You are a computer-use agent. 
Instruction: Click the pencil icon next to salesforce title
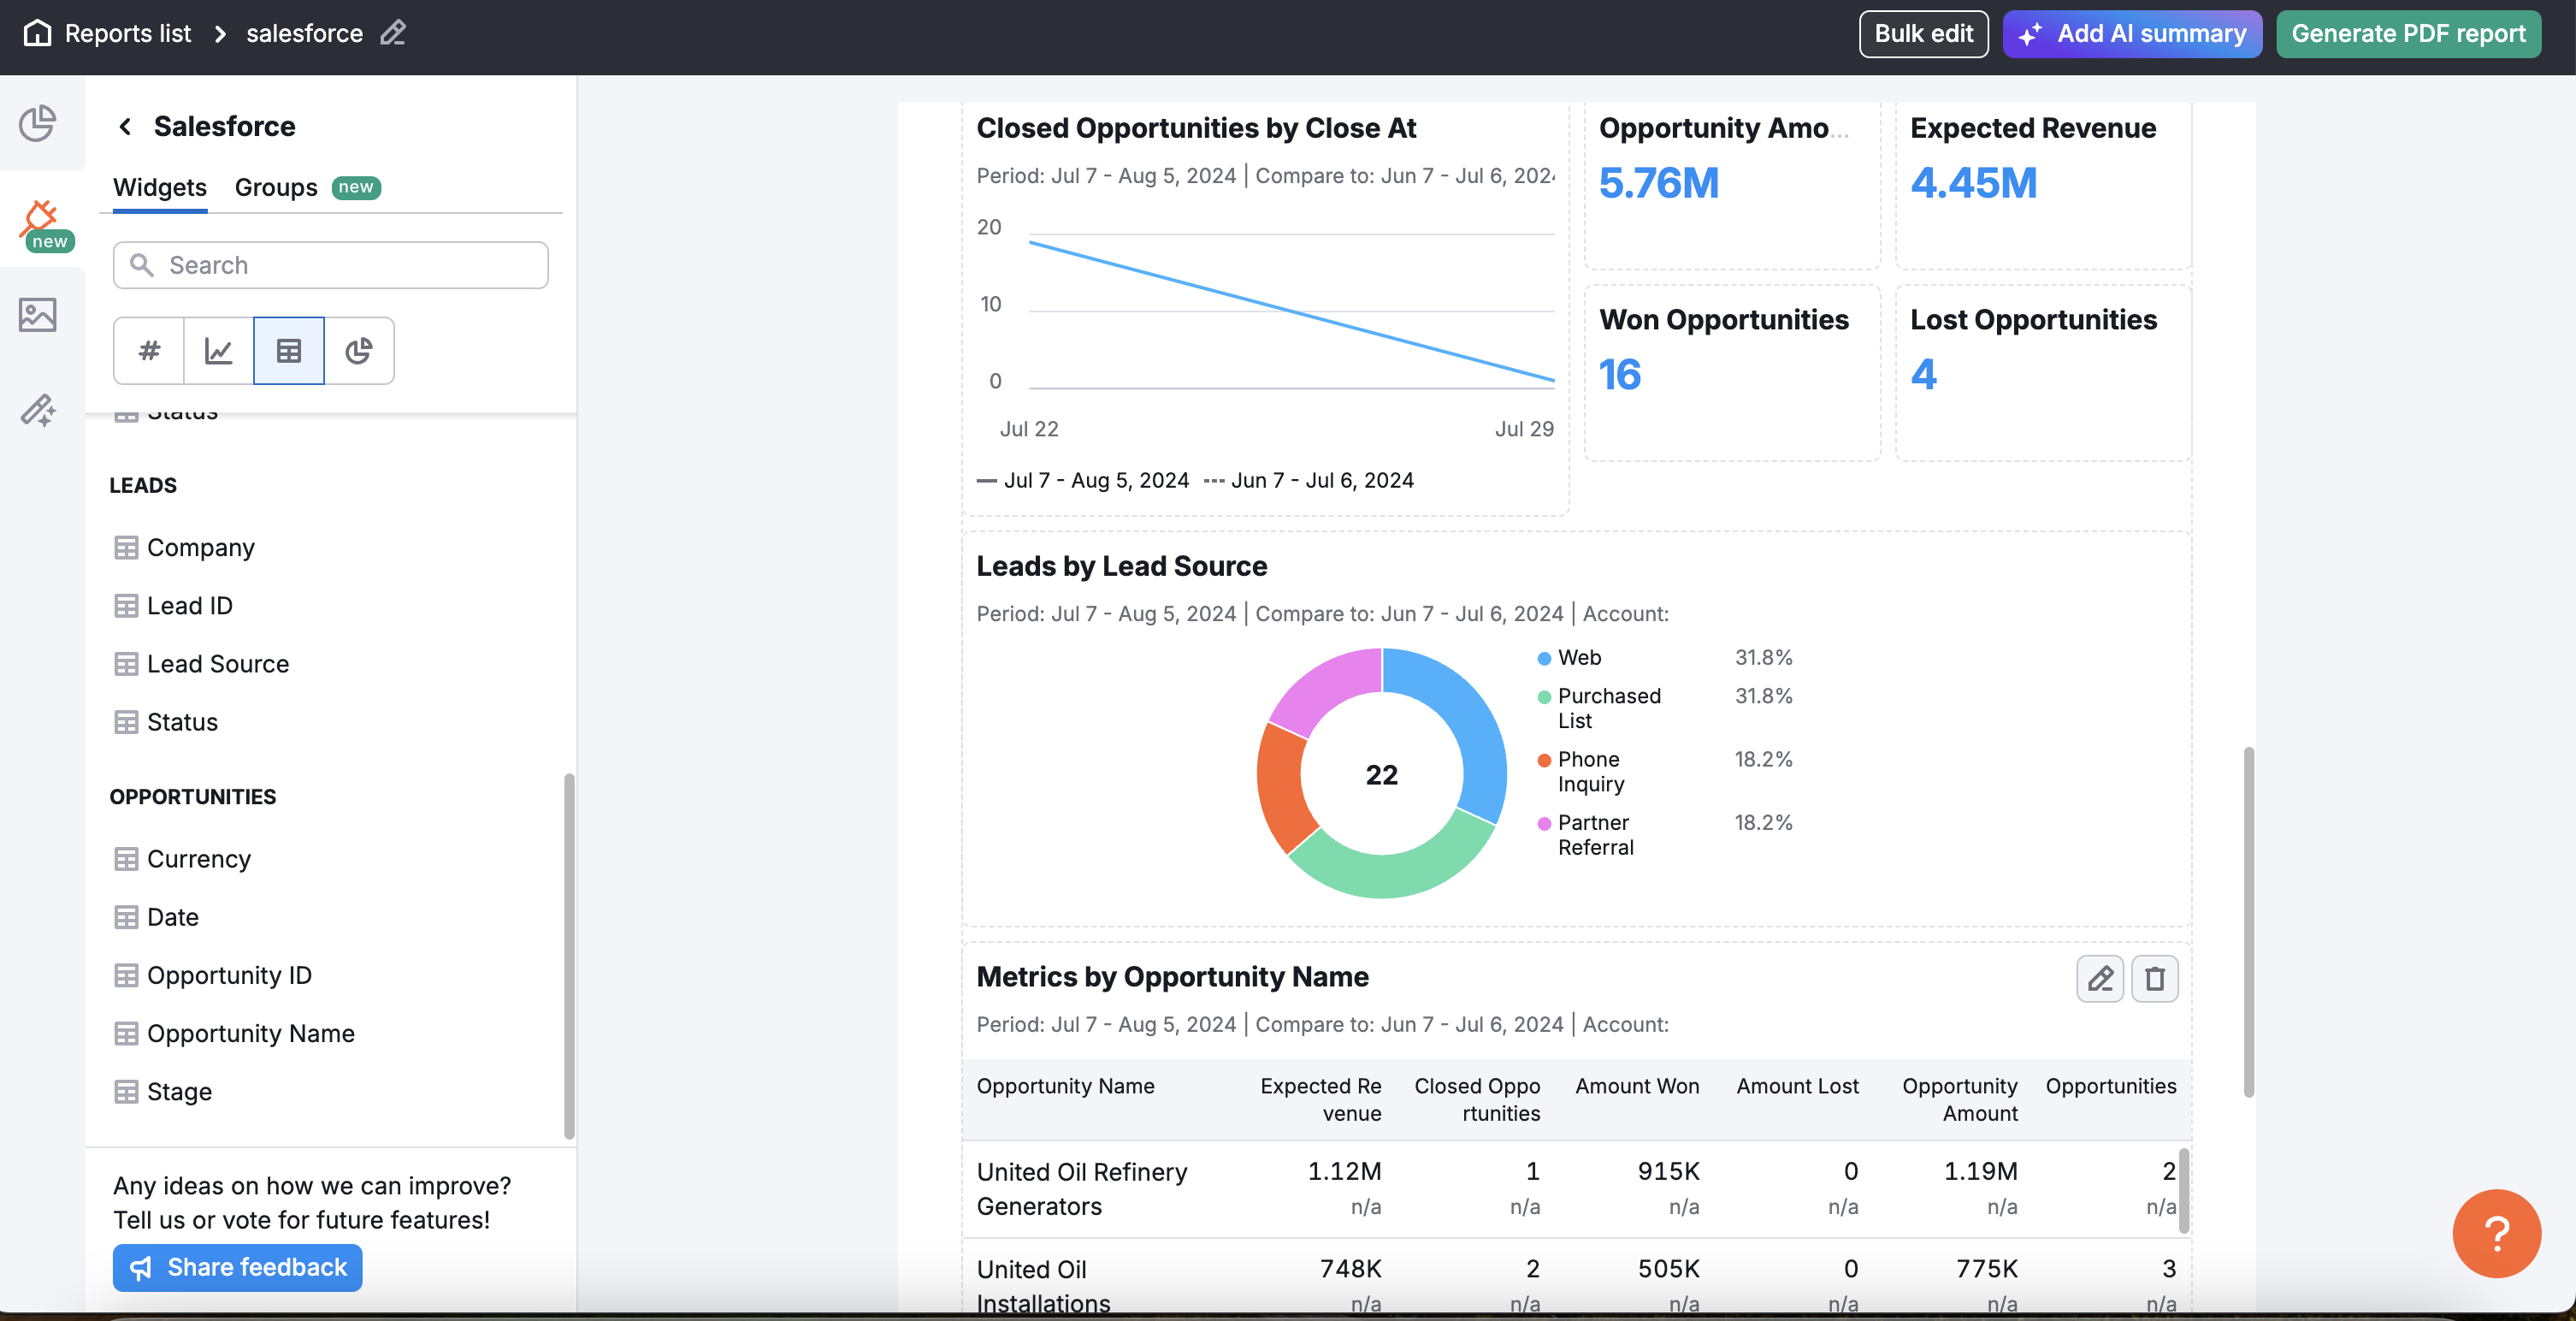pyautogui.click(x=393, y=33)
